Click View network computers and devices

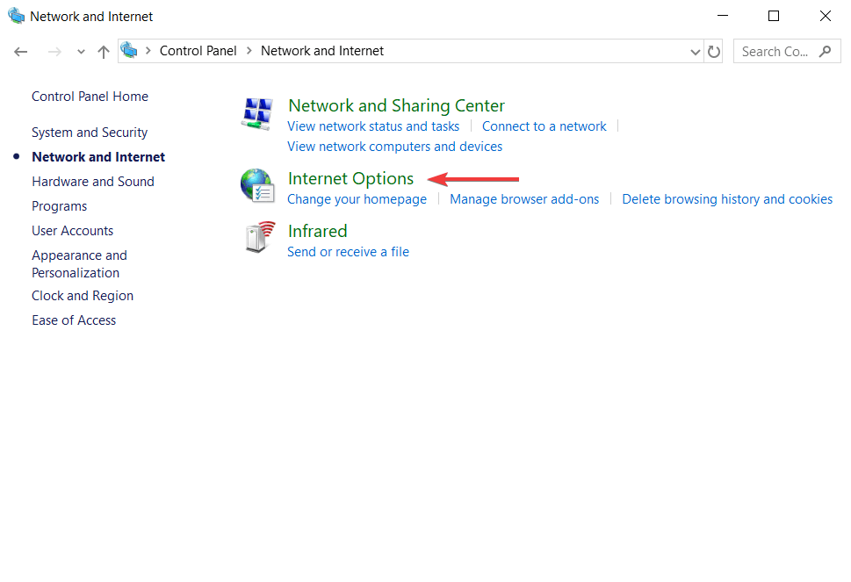click(394, 147)
